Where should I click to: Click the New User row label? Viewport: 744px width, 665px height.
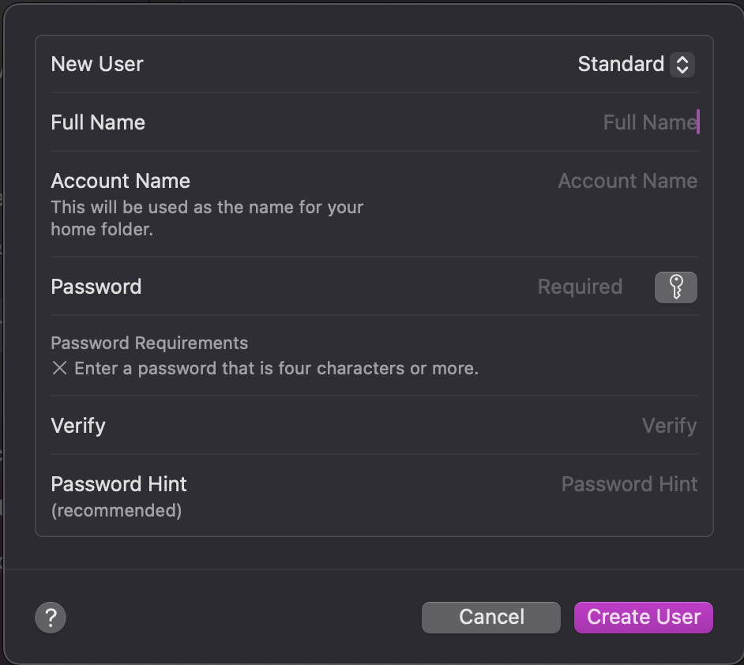click(97, 64)
